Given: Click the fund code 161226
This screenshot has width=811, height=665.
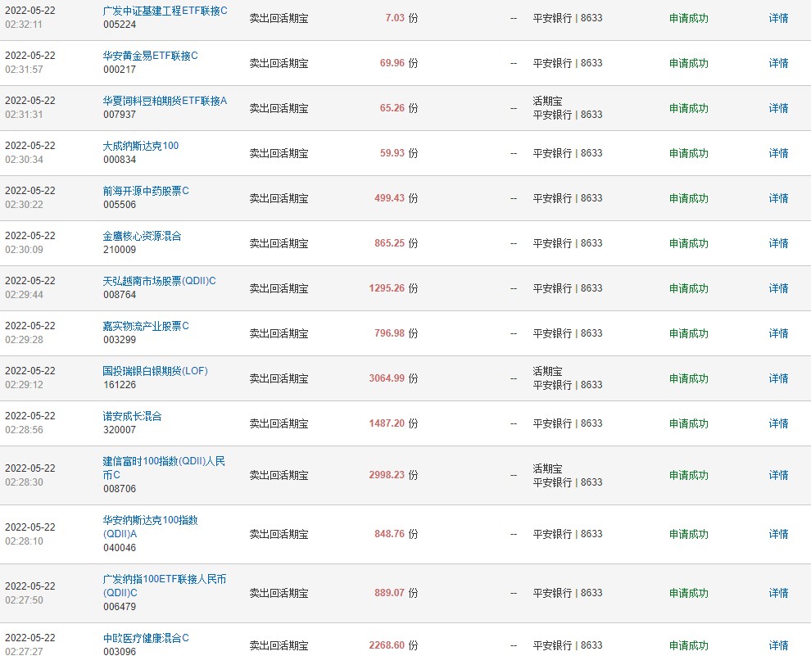Looking at the screenshot, I should 120,384.
